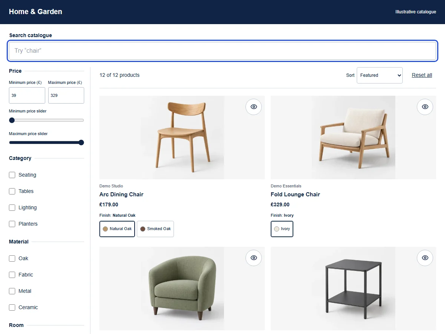
Task: Quick view the green armchair
Action: coord(254,258)
